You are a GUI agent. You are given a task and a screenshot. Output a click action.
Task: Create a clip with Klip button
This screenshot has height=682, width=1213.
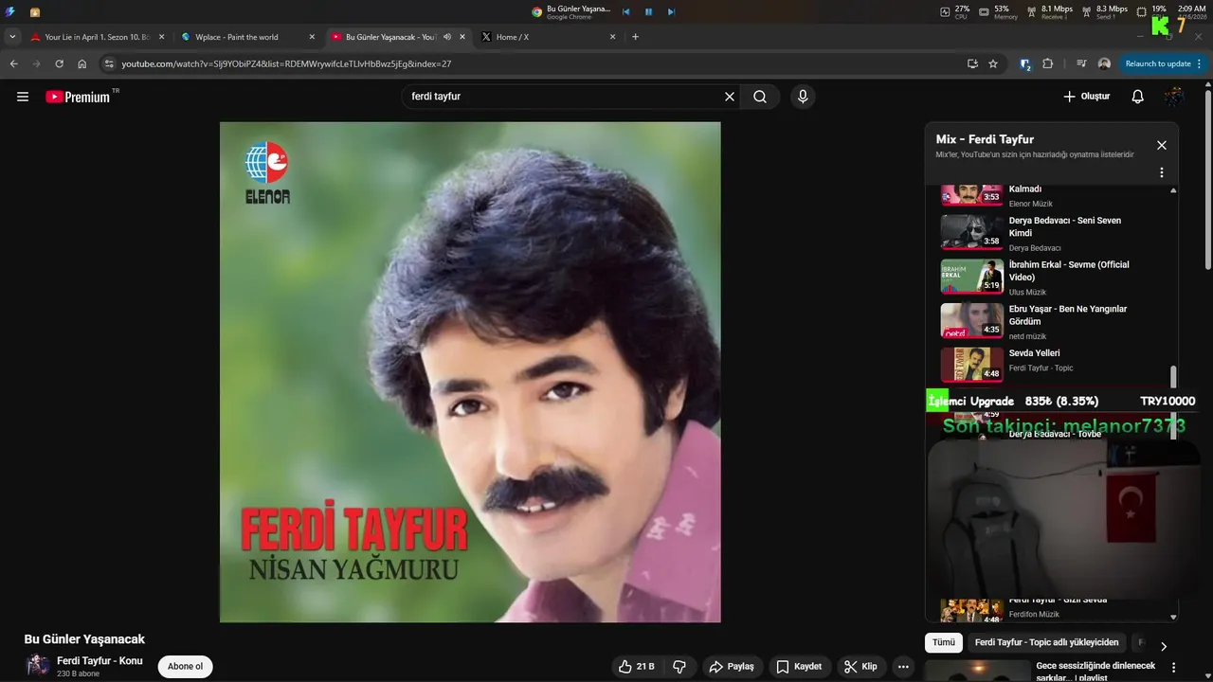tap(860, 667)
